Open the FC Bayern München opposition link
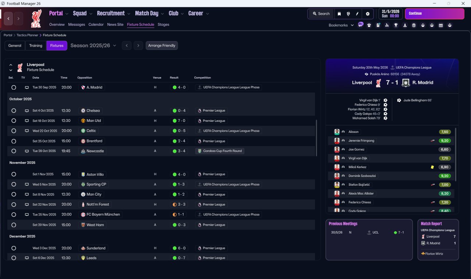 point(100,214)
